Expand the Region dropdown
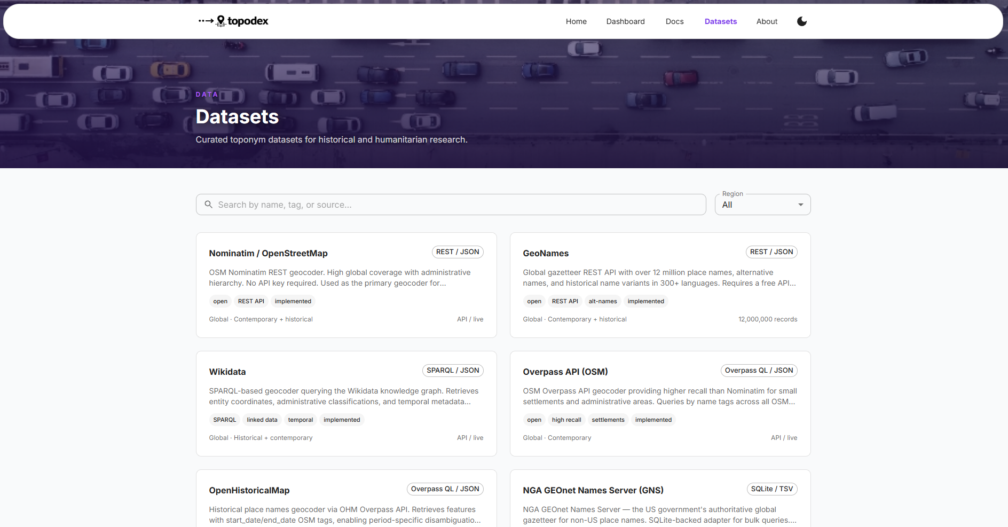The width and height of the screenshot is (1008, 527). [762, 204]
